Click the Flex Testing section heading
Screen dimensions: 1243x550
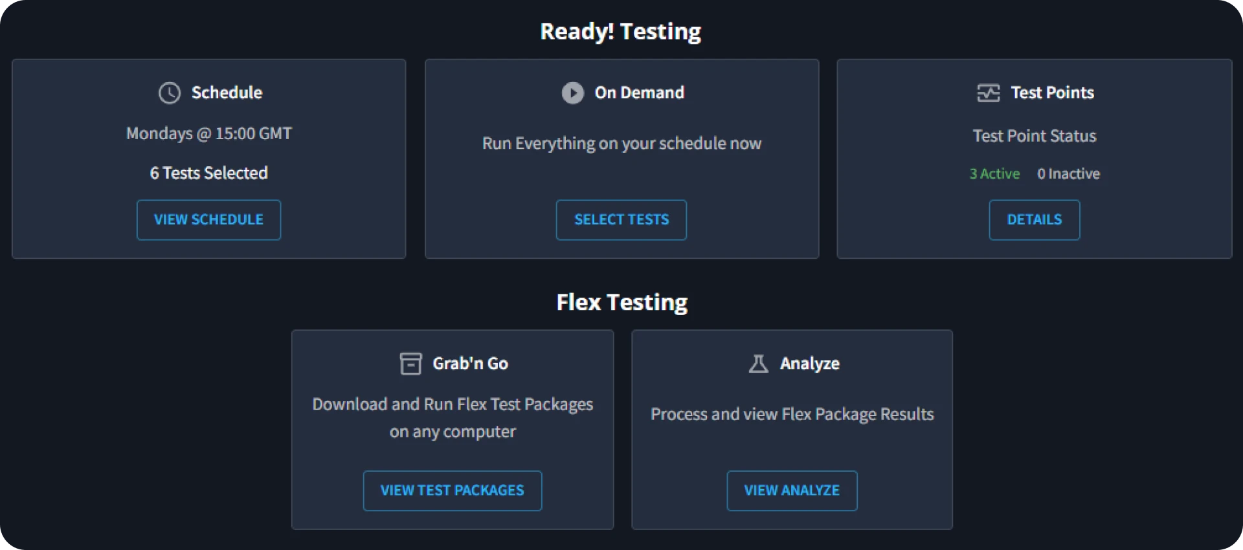(621, 302)
